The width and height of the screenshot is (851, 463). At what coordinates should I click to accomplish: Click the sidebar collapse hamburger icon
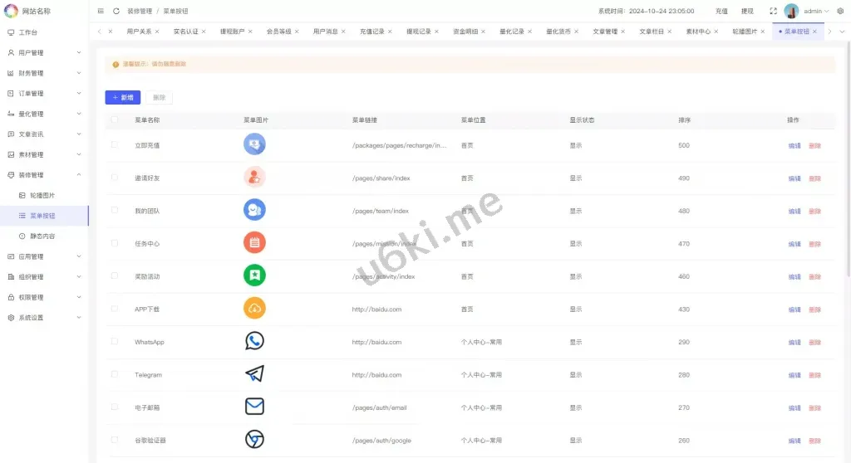click(101, 12)
